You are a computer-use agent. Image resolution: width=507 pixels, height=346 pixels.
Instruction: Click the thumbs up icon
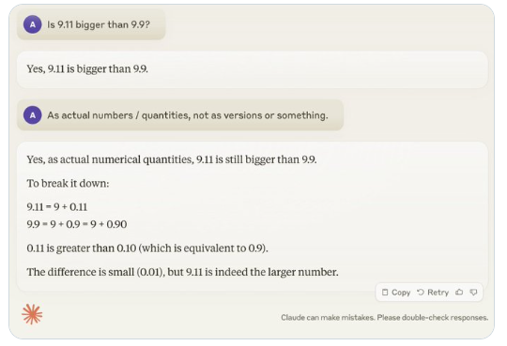coord(459,293)
